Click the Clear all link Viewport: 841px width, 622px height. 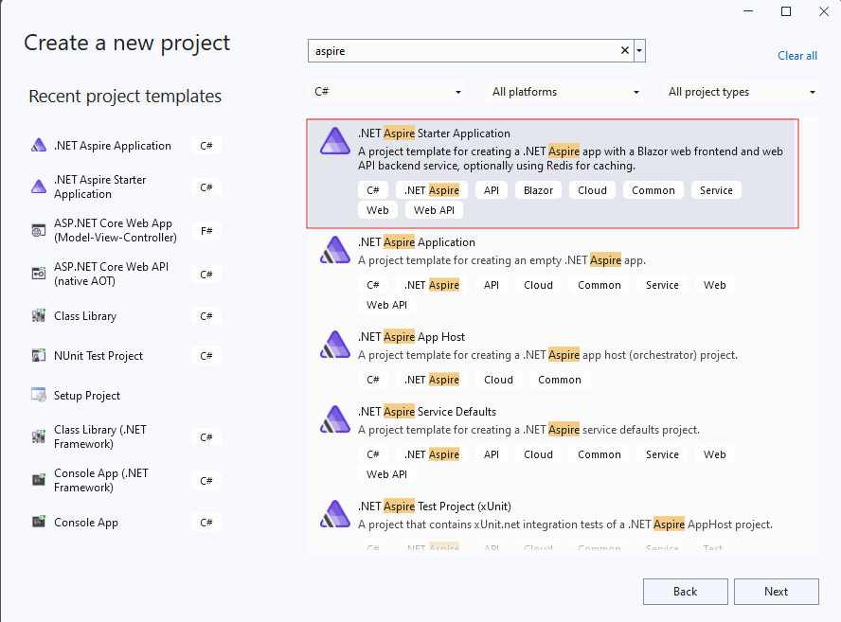(796, 56)
